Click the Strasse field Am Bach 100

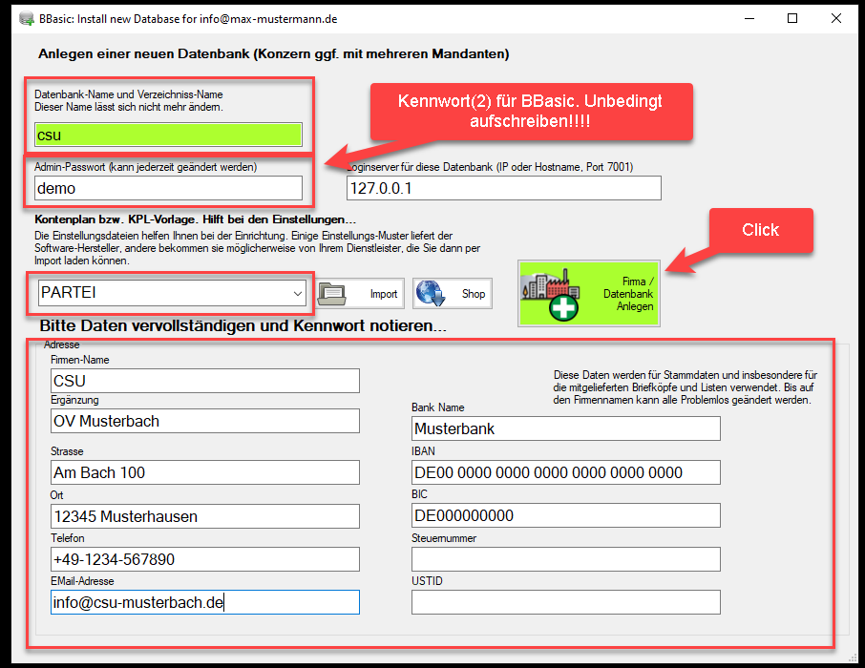(x=204, y=472)
